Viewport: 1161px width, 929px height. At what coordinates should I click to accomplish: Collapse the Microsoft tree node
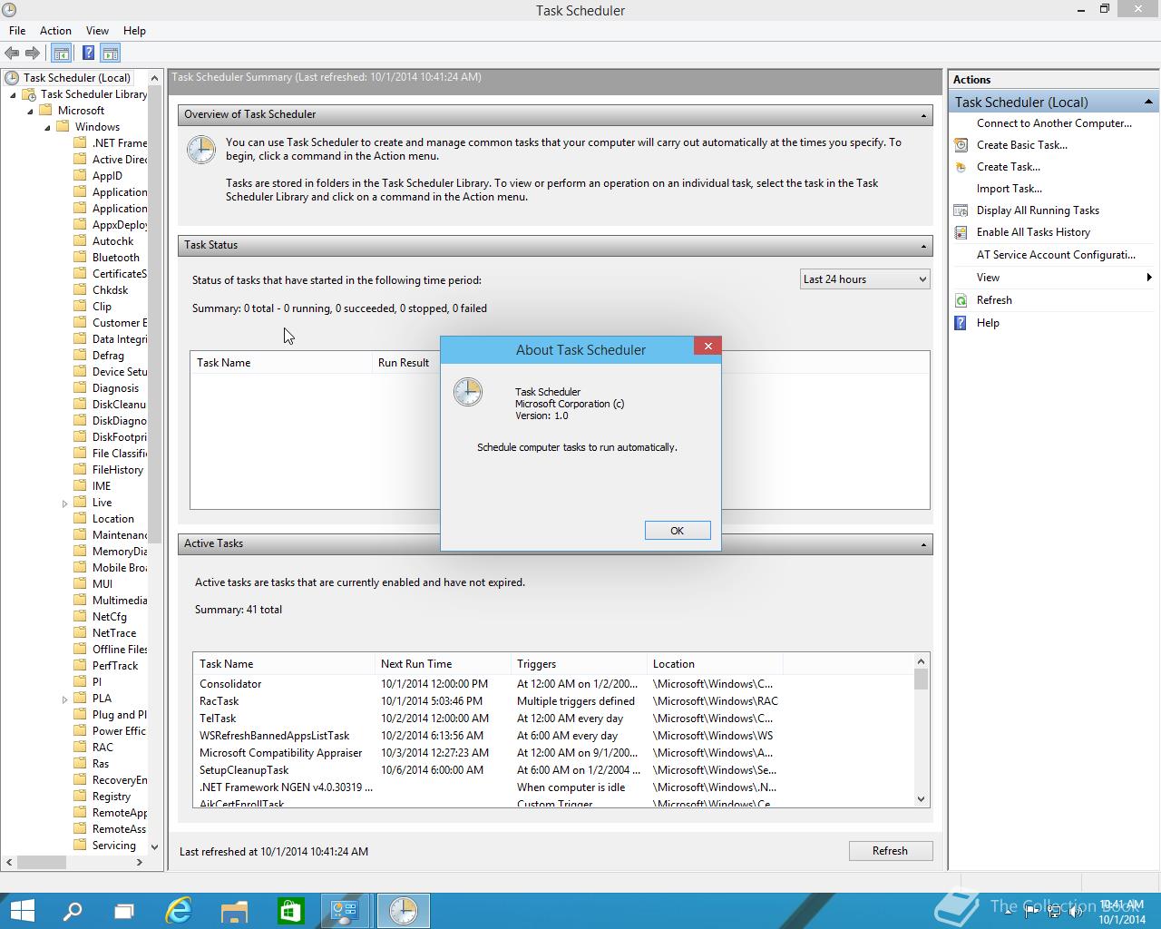point(30,111)
